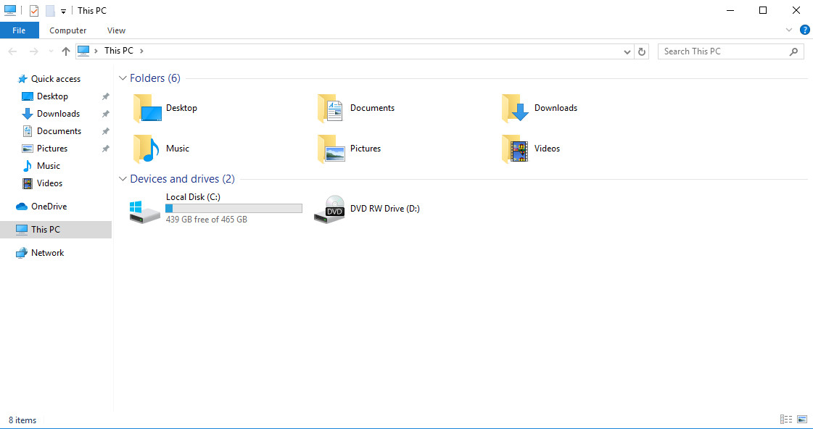
Task: Click the Back navigation arrow
Action: (13, 51)
